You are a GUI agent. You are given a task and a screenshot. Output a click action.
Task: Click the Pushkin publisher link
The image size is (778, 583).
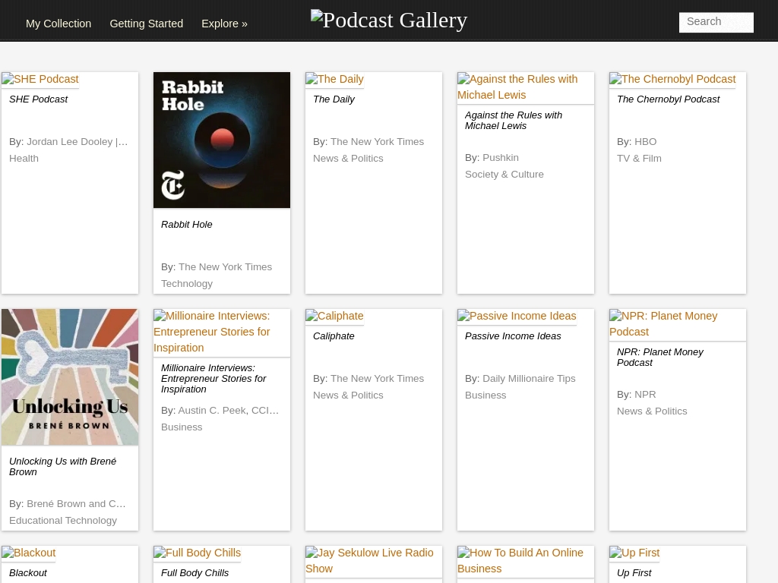[500, 157]
